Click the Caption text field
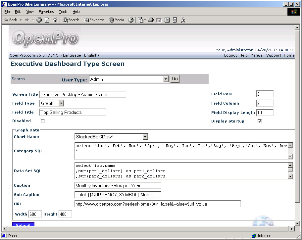 pos(118,185)
